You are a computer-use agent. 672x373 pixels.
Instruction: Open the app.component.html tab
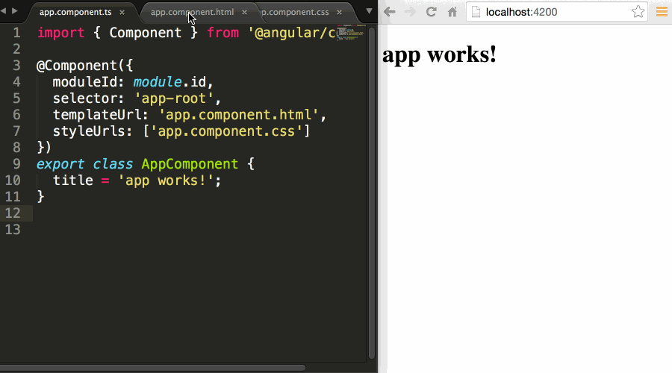(x=192, y=13)
